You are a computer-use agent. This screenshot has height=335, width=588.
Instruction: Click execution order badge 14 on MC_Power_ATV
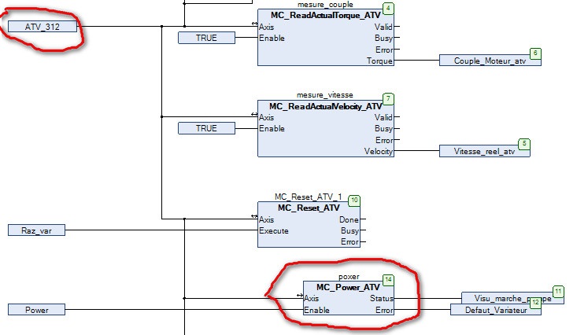388,279
